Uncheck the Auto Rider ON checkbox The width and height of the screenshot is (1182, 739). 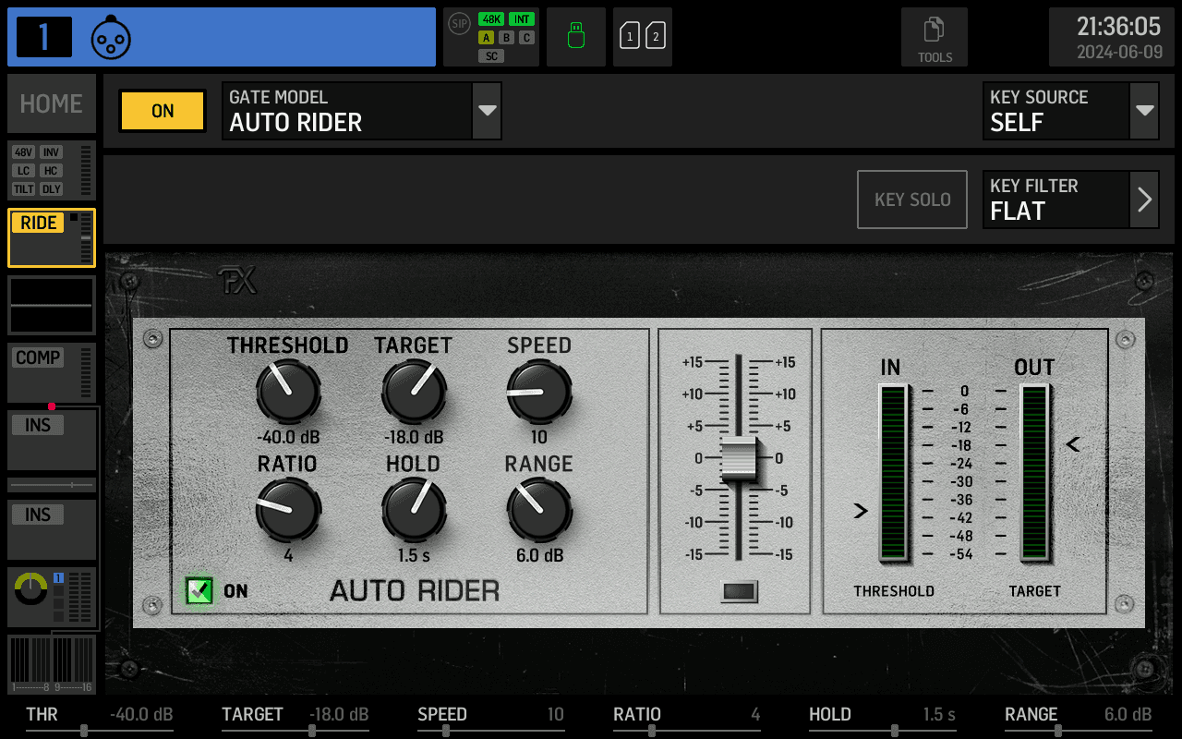pos(199,590)
